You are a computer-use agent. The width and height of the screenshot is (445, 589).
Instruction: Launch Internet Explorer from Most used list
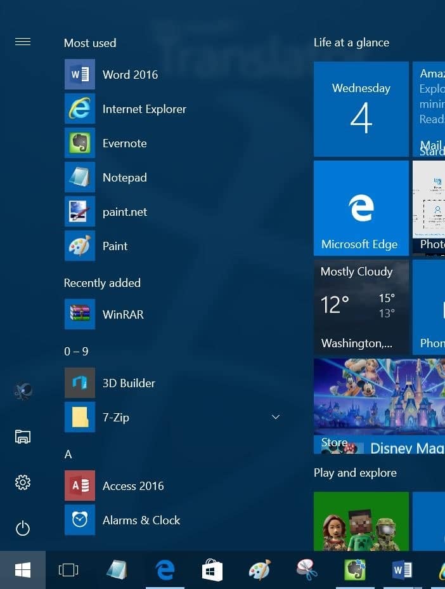(x=174, y=109)
